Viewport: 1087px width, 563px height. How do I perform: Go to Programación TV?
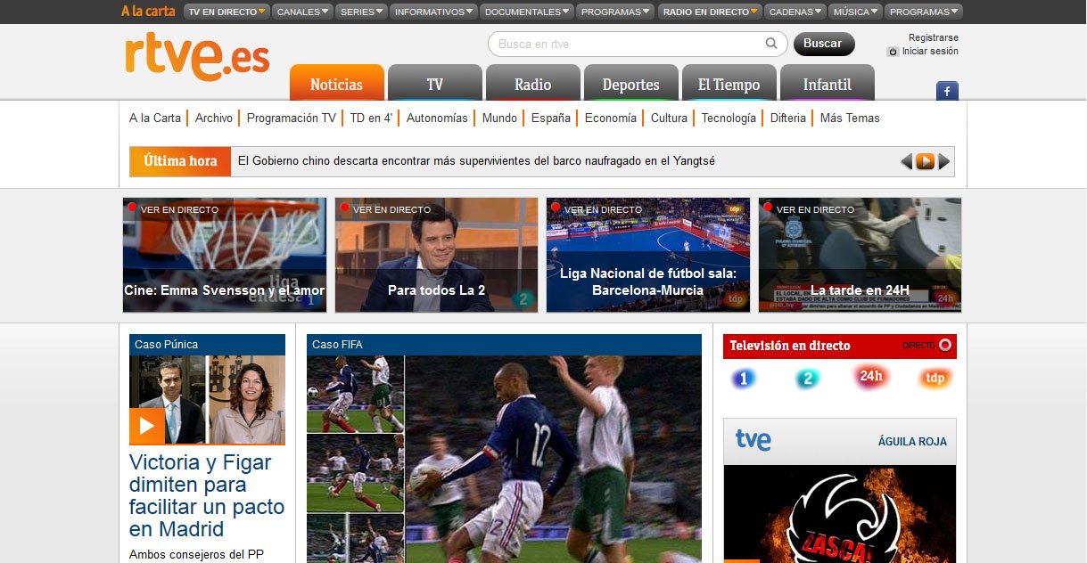(x=292, y=118)
